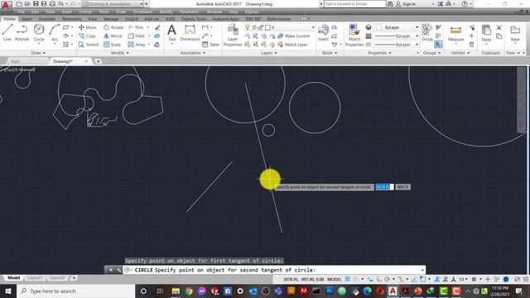Expand the Annotation panel
Viewport: 530px width, 298px height.
click(193, 53)
